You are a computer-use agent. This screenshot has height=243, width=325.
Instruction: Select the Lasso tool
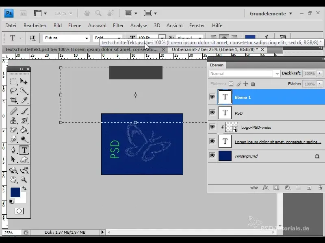pos(13,91)
